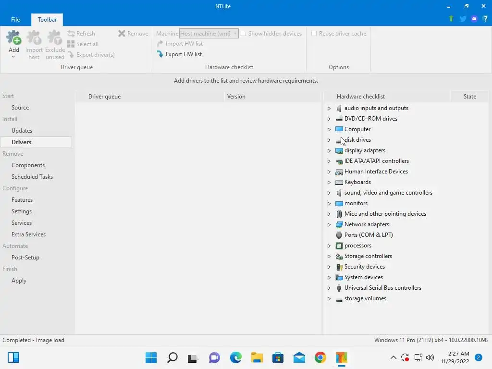
Task: Click the System devices icon
Action: (x=339, y=277)
